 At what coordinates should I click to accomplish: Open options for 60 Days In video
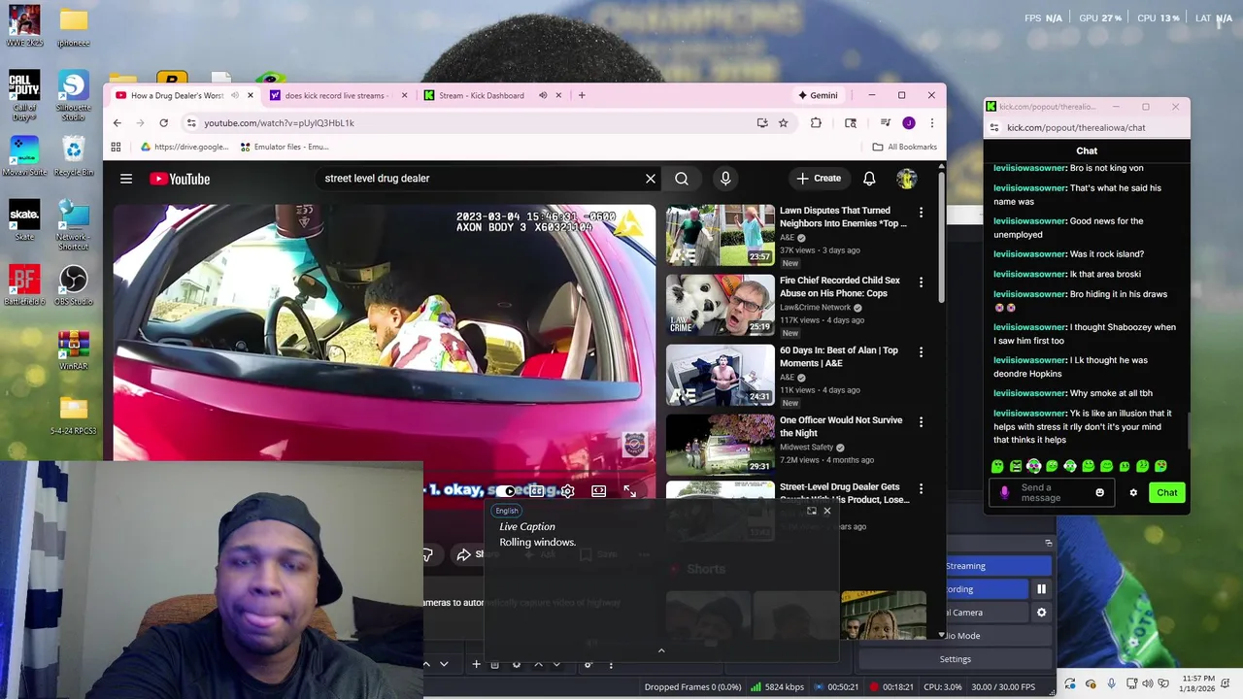click(x=921, y=351)
